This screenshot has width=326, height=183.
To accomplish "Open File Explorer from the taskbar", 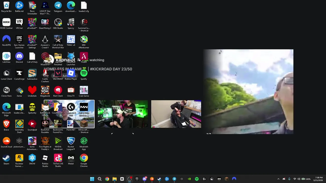I will 115,179.
